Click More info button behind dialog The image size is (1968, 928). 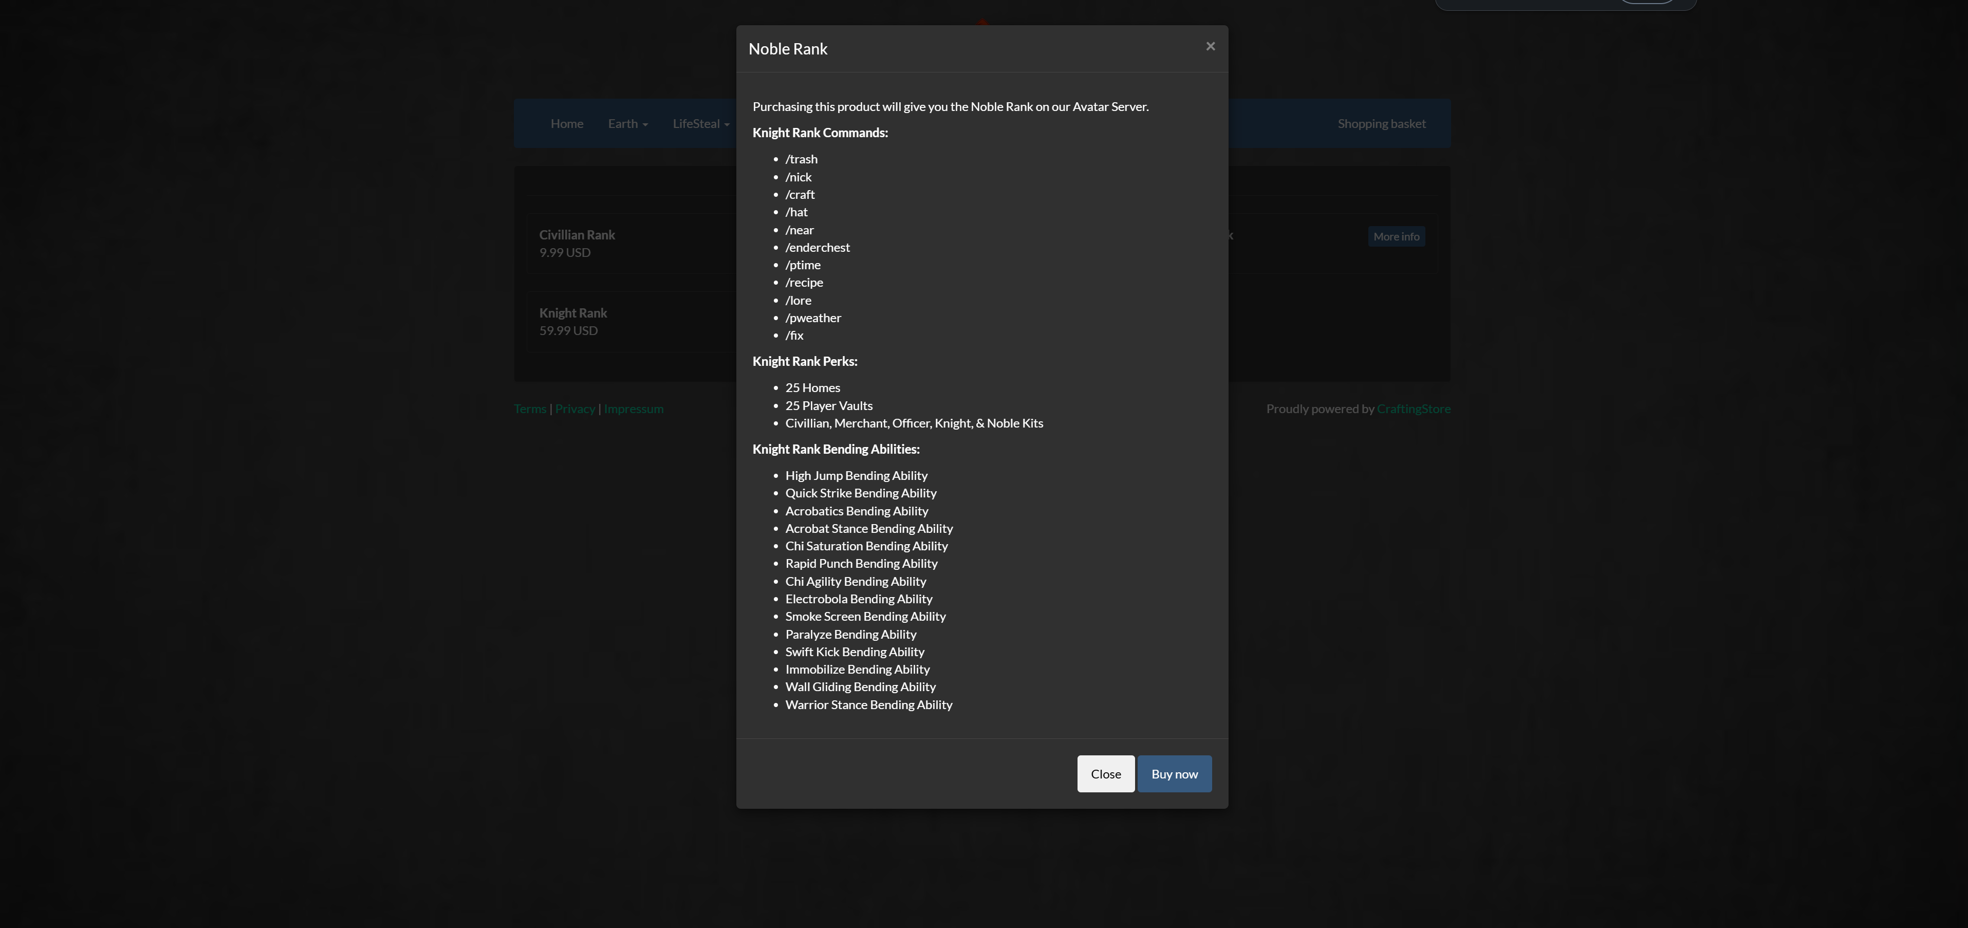(x=1396, y=237)
